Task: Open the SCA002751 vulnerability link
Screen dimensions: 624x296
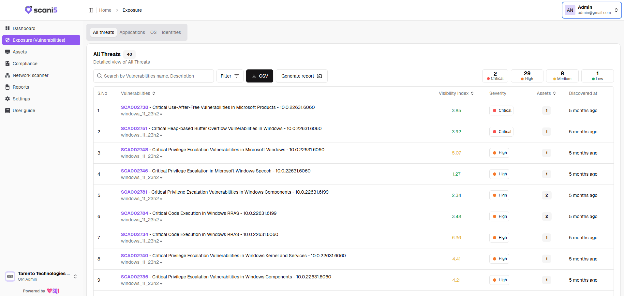Action: [134, 128]
